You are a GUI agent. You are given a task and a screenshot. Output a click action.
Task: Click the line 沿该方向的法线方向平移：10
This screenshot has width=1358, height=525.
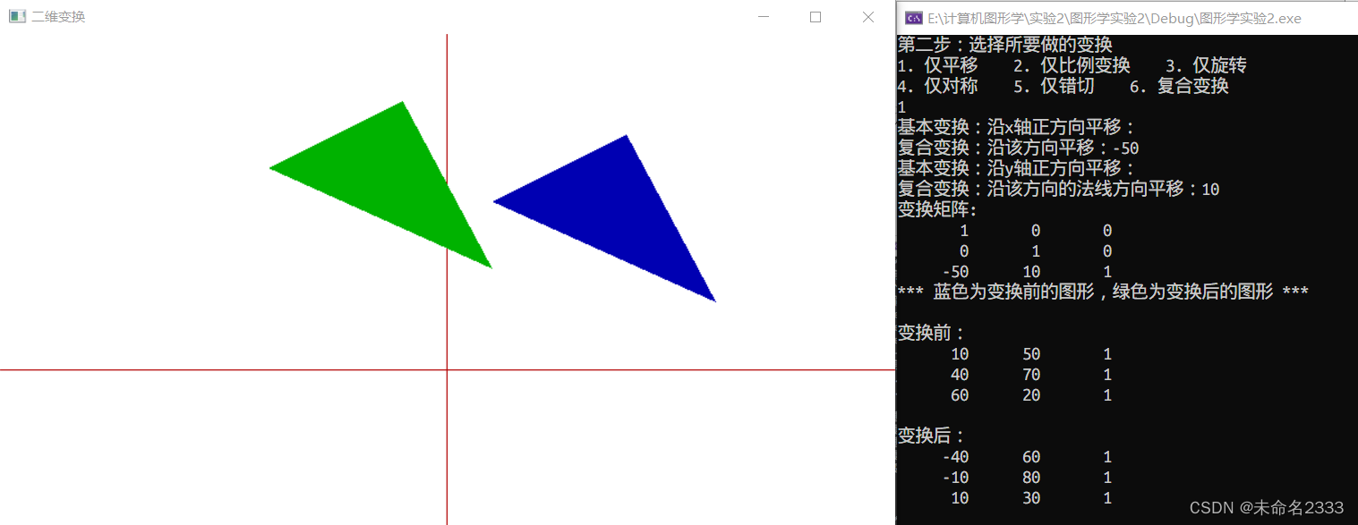click(1103, 189)
